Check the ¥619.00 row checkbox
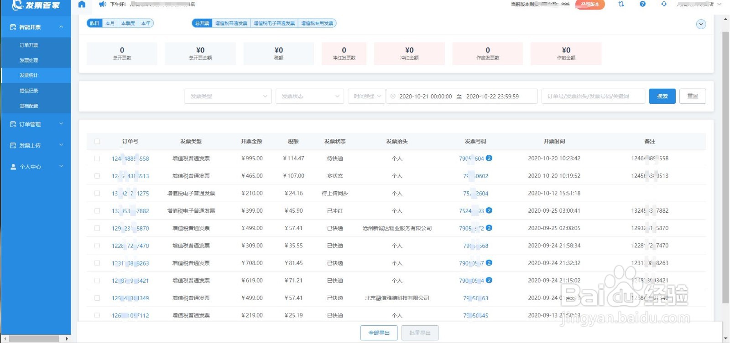The width and height of the screenshot is (730, 343). pyautogui.click(x=97, y=281)
